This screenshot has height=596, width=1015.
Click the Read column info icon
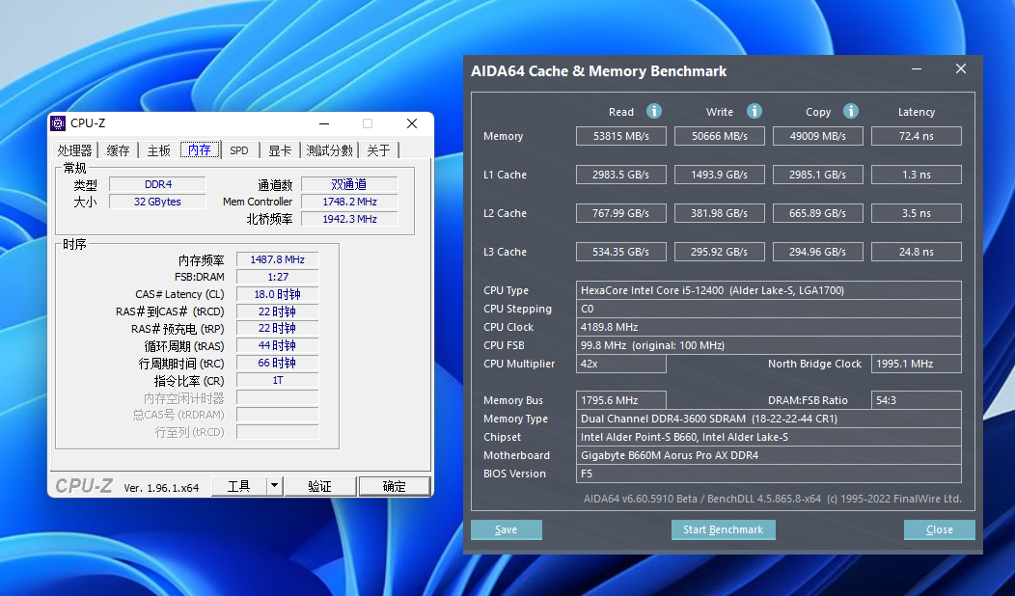coord(654,111)
